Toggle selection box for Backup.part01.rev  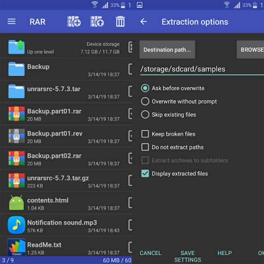(x=130, y=136)
